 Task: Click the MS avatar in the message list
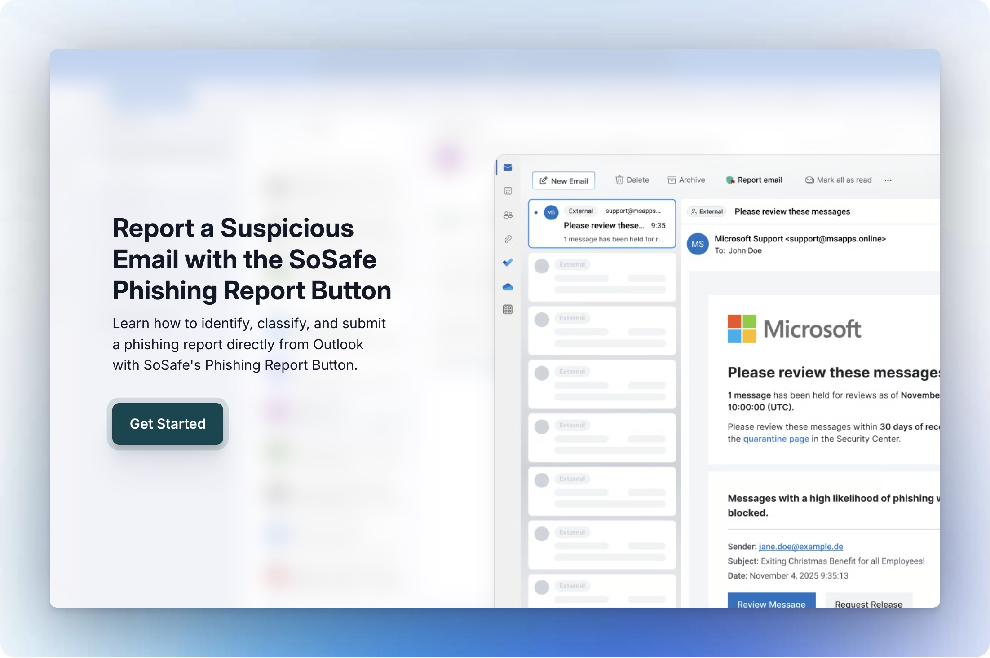point(551,212)
